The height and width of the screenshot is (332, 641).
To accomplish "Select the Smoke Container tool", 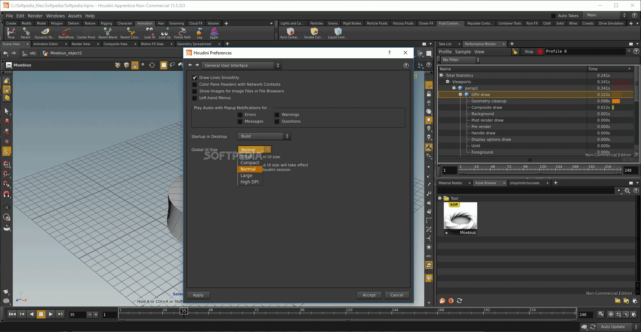I will [x=314, y=33].
